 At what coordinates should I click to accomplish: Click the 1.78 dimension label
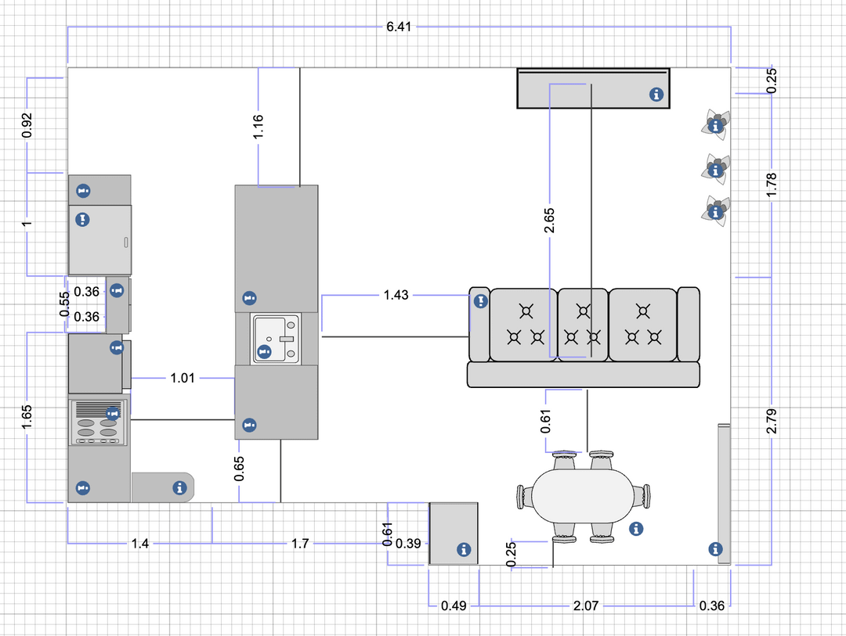point(772,185)
